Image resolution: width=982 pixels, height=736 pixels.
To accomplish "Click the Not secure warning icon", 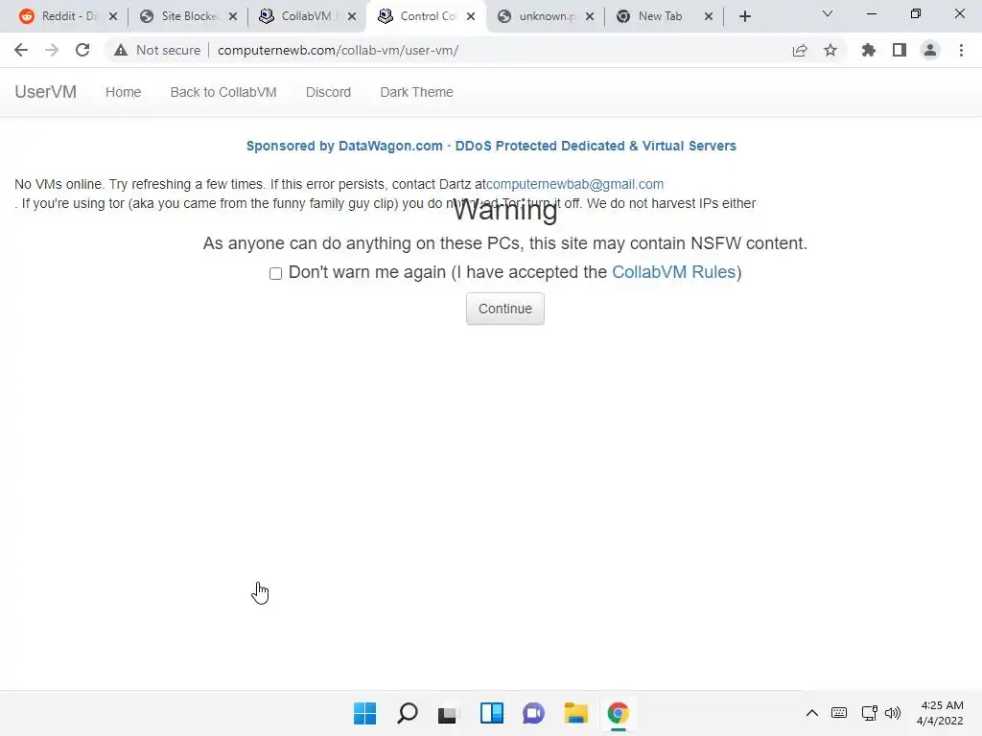I will pyautogui.click(x=121, y=50).
